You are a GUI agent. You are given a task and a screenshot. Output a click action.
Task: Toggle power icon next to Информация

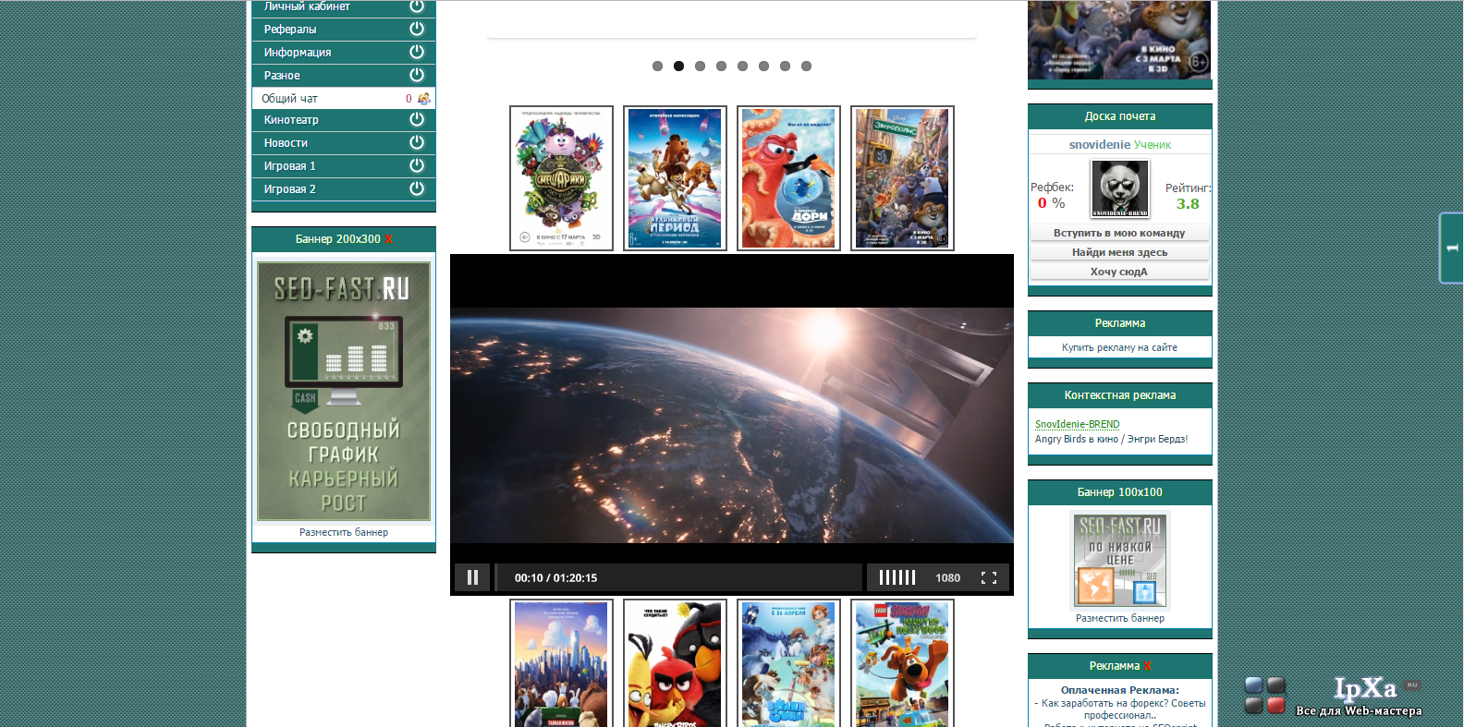coord(417,52)
